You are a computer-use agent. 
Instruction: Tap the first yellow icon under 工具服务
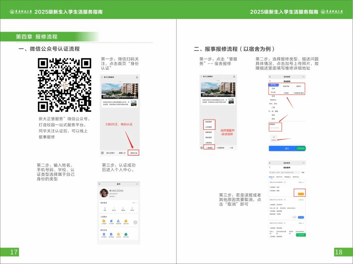click(104, 221)
